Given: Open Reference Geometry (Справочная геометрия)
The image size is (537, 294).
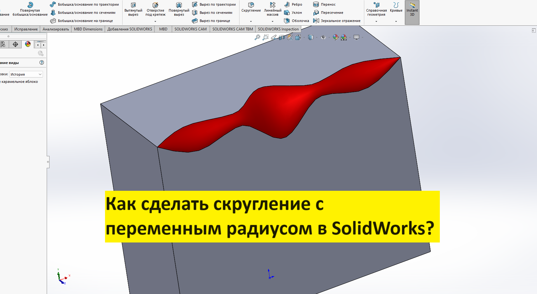Looking at the screenshot, I should tap(376, 9).
